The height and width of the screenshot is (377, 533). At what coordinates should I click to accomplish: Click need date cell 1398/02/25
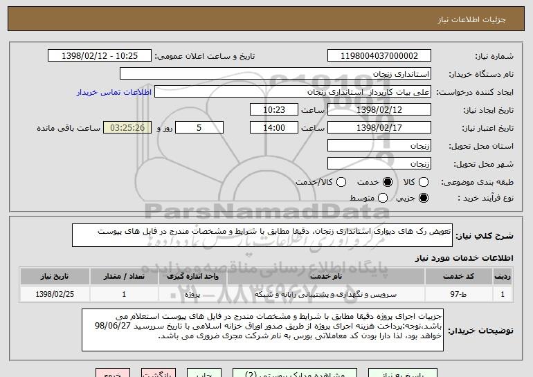55,294
